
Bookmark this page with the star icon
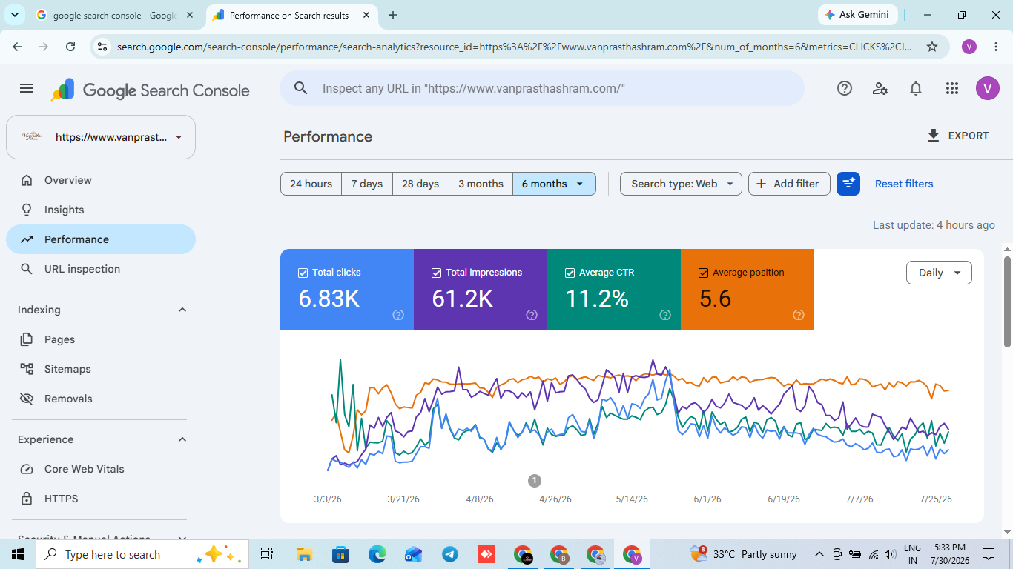[932, 47]
